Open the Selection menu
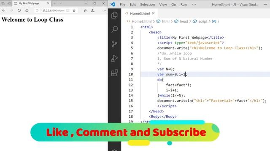 click(147, 5)
